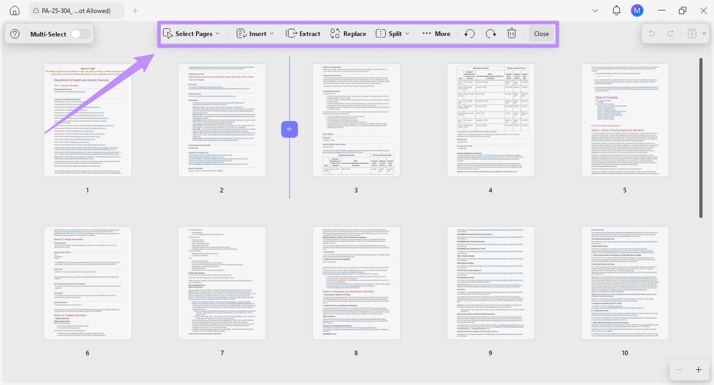Zoom in thumbnails with plus button
The height and width of the screenshot is (385, 714).
(698, 369)
